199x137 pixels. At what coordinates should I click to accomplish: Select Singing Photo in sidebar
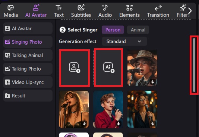[x=28, y=42]
